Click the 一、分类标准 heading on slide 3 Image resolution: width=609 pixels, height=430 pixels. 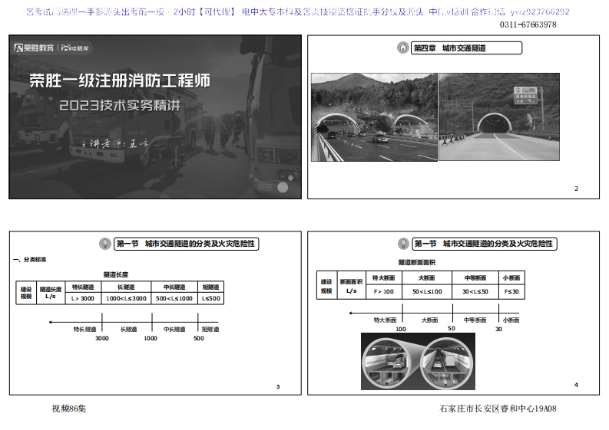(31, 260)
